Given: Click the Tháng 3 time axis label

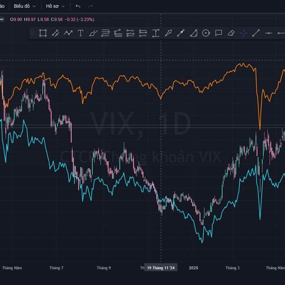Looking at the screenshot, I should 232,268.
